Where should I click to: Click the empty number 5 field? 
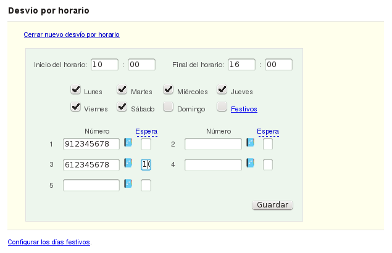tap(91, 185)
